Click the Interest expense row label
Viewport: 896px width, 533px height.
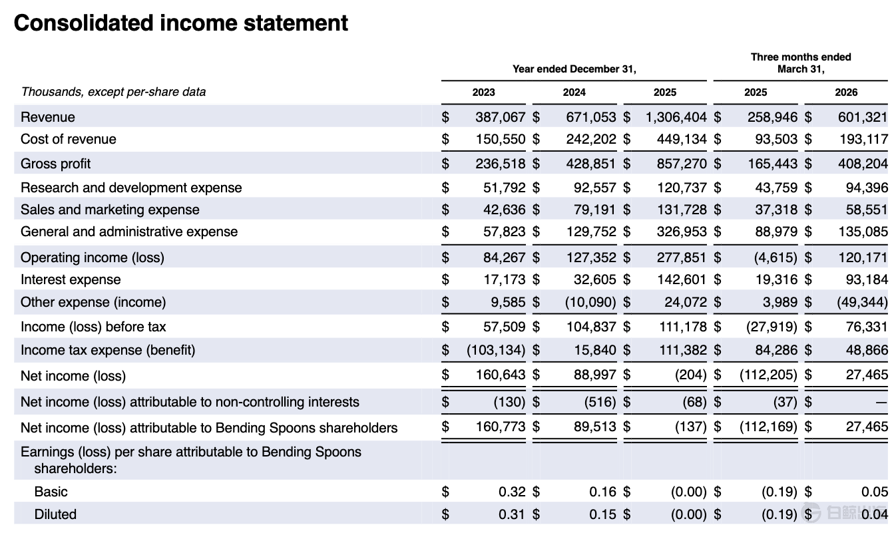point(71,279)
